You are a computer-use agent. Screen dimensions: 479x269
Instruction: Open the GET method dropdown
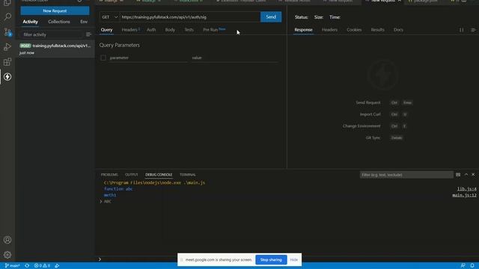(x=110, y=17)
